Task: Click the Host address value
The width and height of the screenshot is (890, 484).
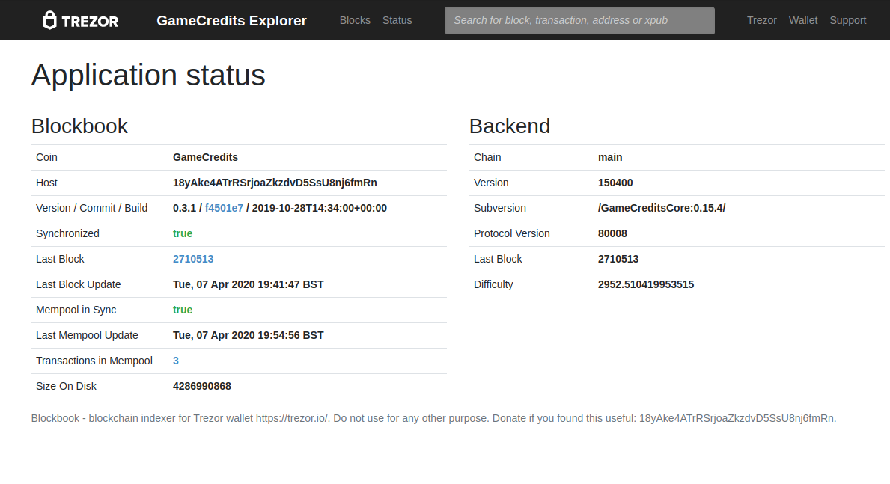Action: click(275, 183)
